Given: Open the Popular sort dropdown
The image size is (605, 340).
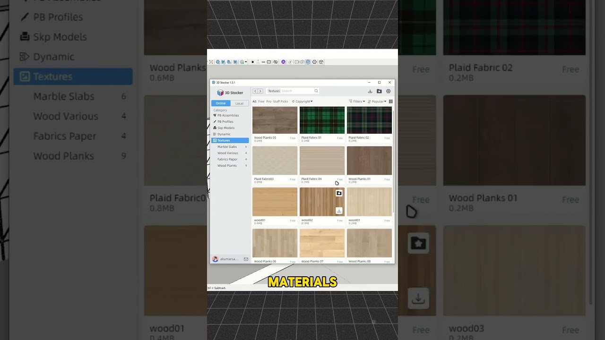Looking at the screenshot, I should click(377, 102).
